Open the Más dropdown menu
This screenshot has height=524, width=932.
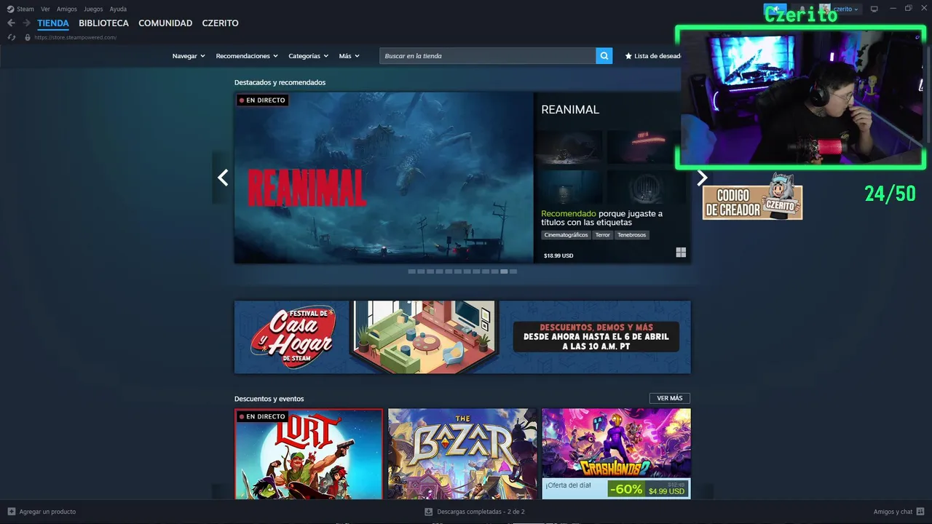click(x=349, y=56)
